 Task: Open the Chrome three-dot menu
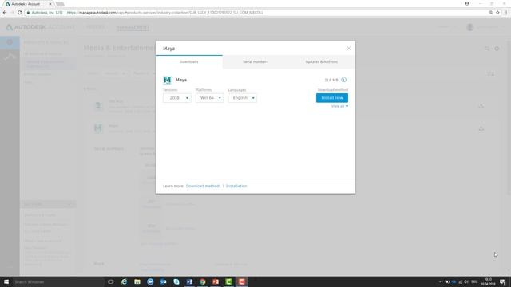click(506, 13)
